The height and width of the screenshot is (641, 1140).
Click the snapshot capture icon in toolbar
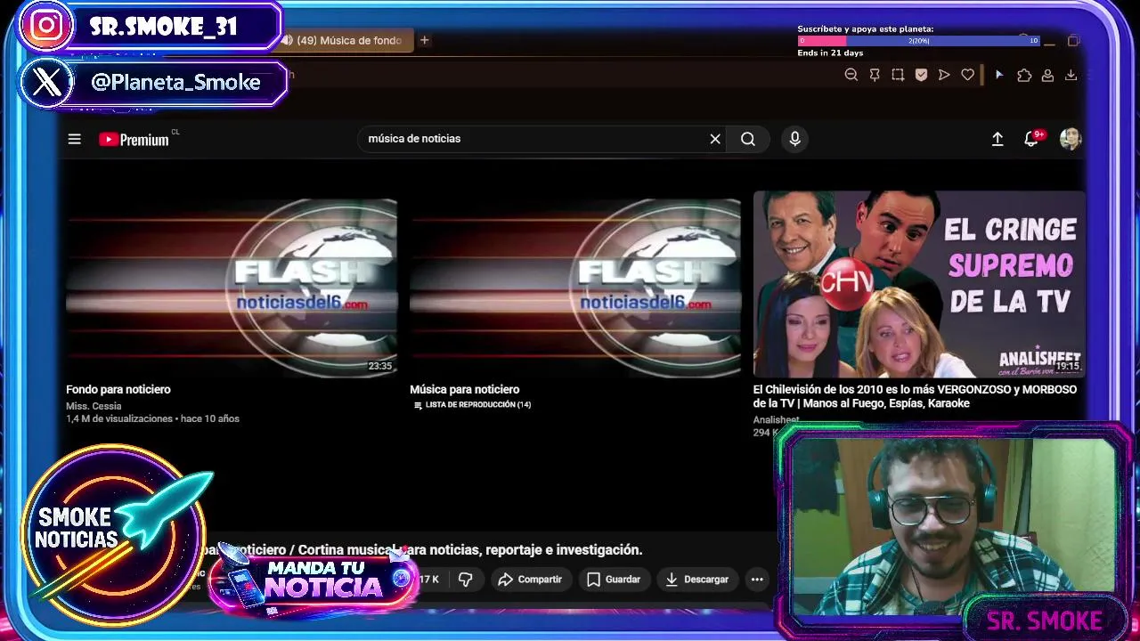tap(898, 76)
